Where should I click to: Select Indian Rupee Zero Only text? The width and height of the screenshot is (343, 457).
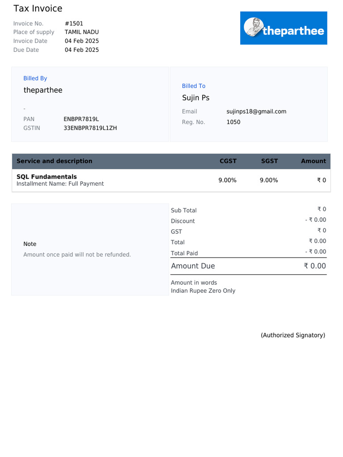tap(203, 291)
